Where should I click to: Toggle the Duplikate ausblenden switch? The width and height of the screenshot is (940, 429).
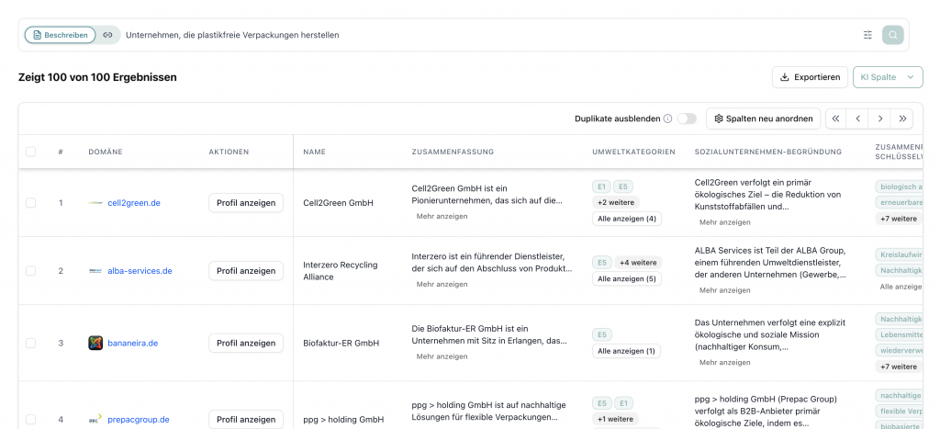[x=687, y=119]
